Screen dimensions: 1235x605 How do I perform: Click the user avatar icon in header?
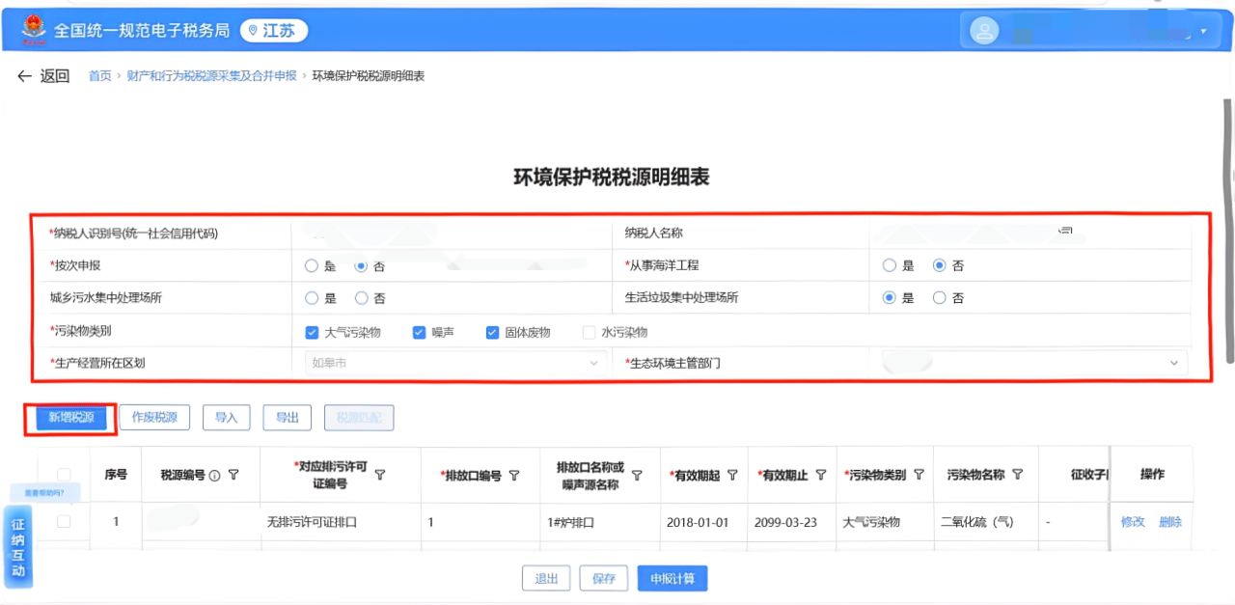[x=983, y=32]
